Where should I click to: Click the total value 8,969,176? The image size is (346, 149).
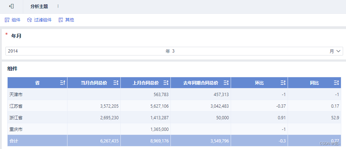click(159, 141)
